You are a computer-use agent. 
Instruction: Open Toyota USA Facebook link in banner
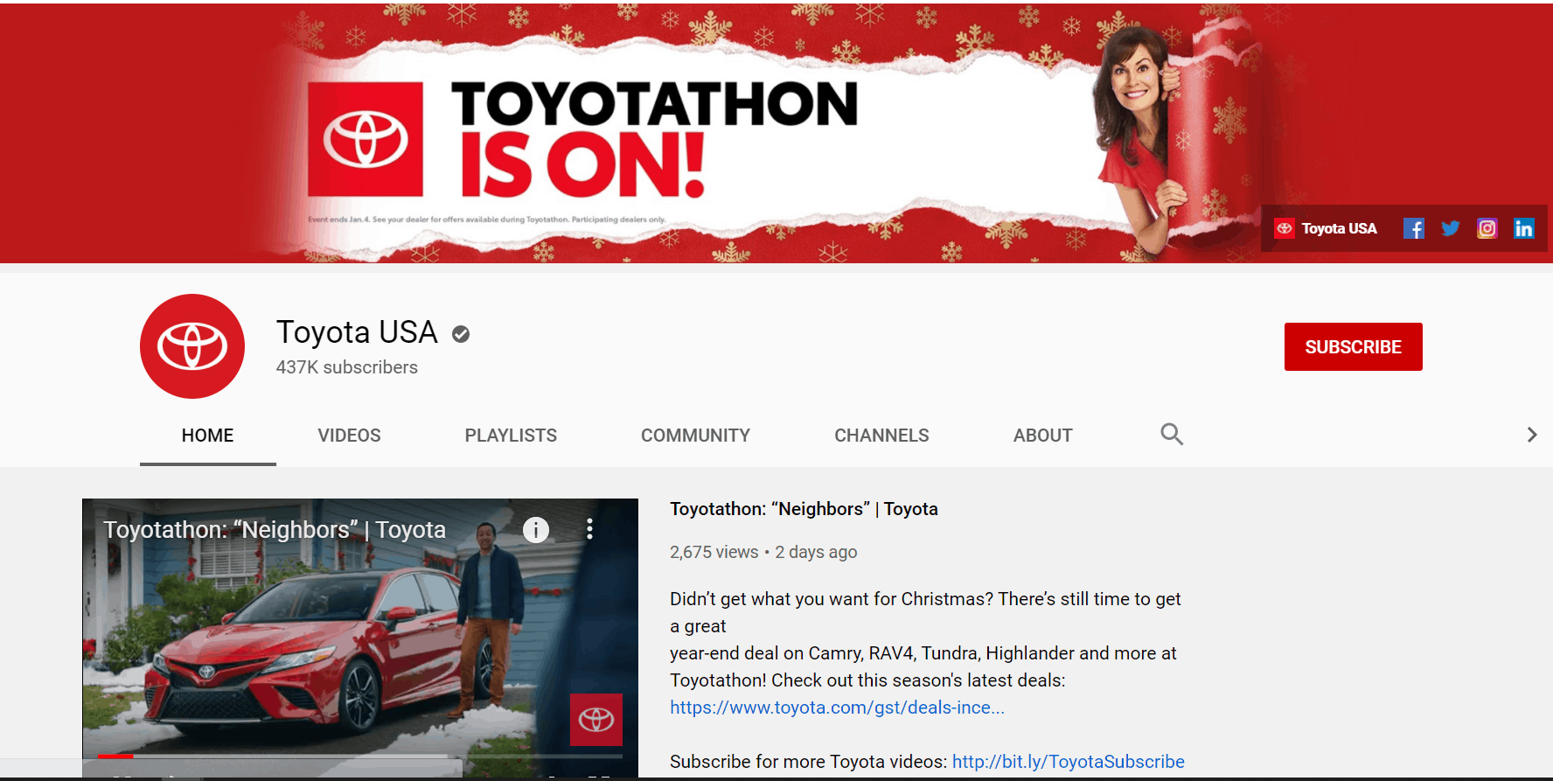[x=1413, y=228]
